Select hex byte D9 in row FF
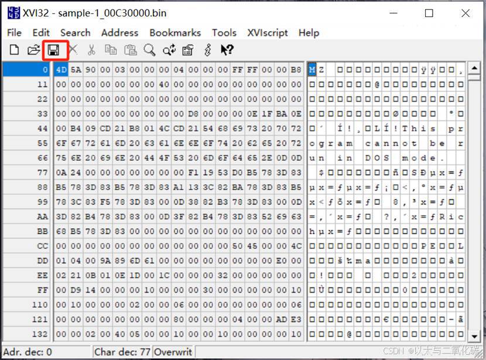486x360 pixels. [76, 290]
